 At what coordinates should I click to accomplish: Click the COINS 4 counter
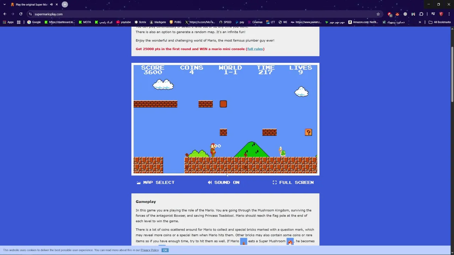click(x=192, y=70)
